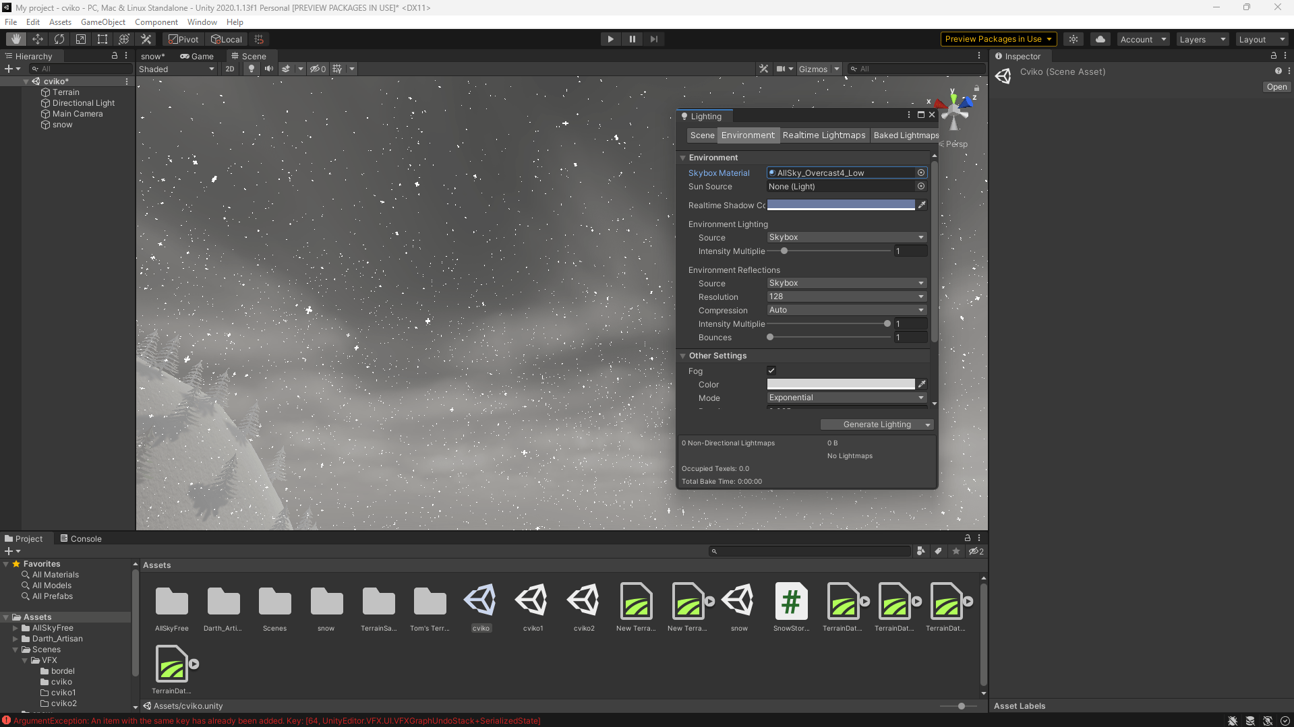Screen dimensions: 1294x727
Task: Open the Window menu
Action: (202, 22)
